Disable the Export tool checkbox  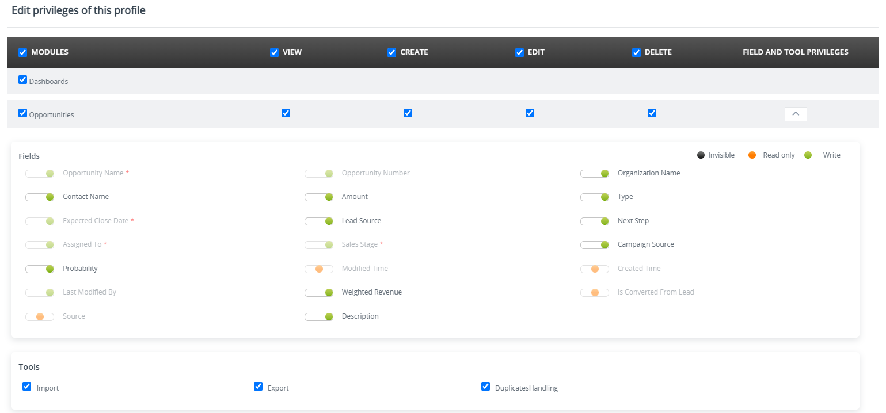(x=258, y=386)
